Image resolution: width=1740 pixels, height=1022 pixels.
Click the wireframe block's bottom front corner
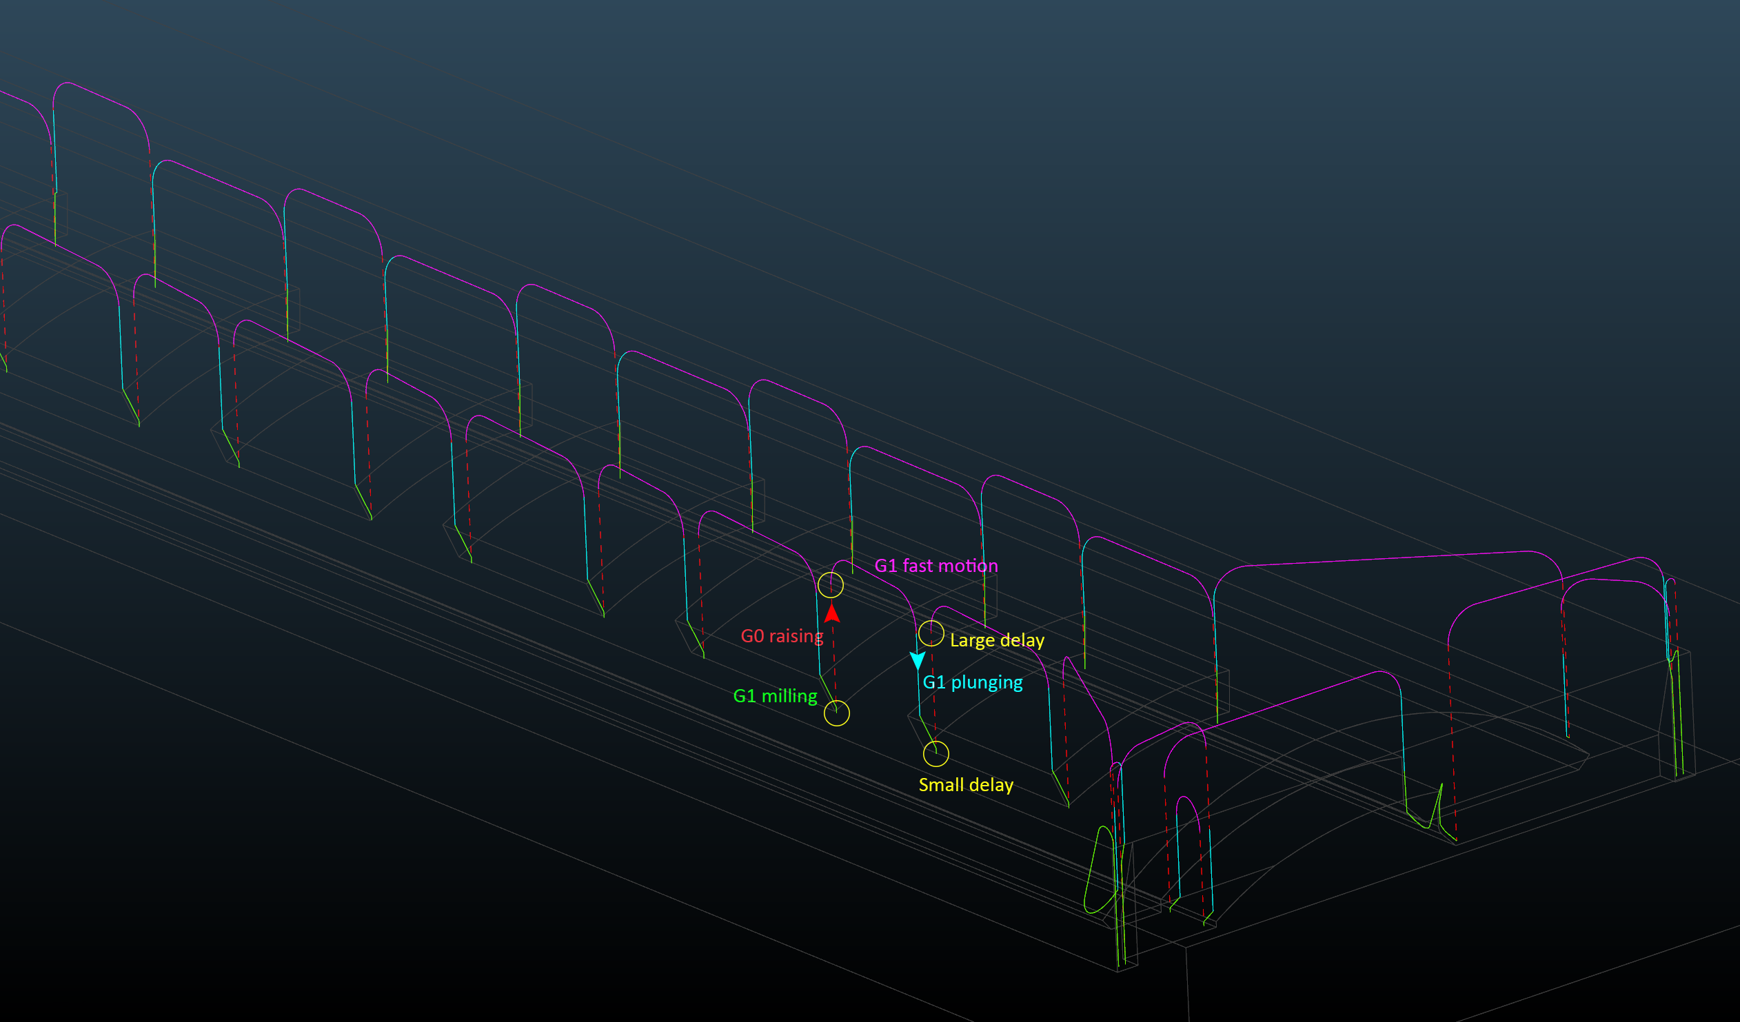point(1117,971)
